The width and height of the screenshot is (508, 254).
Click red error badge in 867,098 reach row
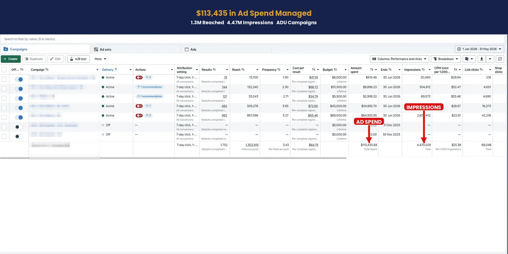pos(139,115)
